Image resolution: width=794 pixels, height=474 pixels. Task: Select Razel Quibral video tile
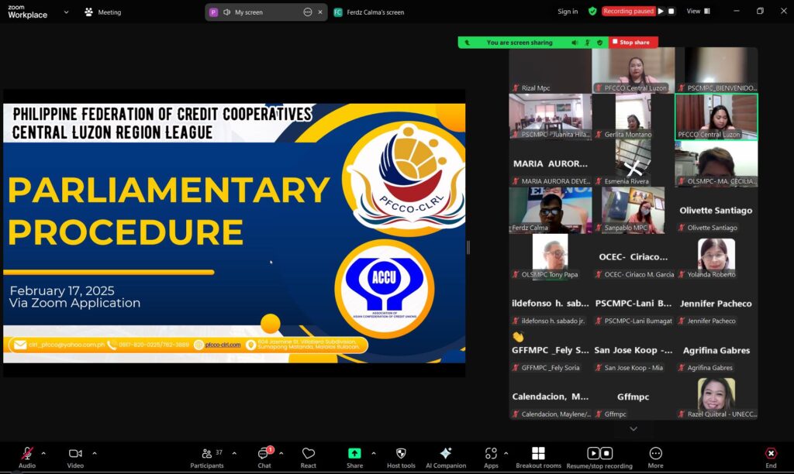[x=716, y=397]
